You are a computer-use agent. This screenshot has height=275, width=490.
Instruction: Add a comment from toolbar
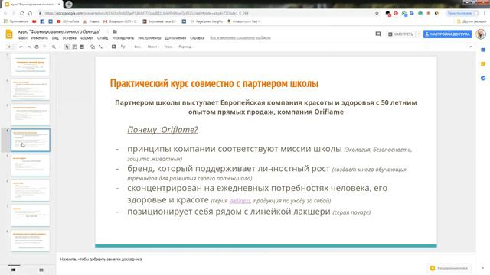tap(114, 47)
